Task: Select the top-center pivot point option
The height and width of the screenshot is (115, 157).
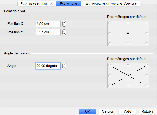Action: point(128,23)
